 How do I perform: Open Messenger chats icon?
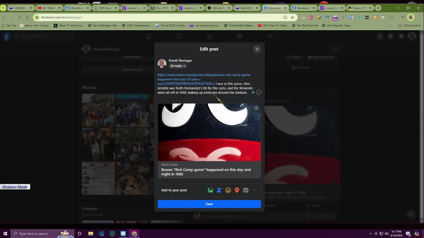[x=391, y=36]
